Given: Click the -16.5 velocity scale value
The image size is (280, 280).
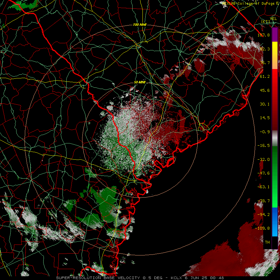Looking at the screenshot, I should coord(264,146).
